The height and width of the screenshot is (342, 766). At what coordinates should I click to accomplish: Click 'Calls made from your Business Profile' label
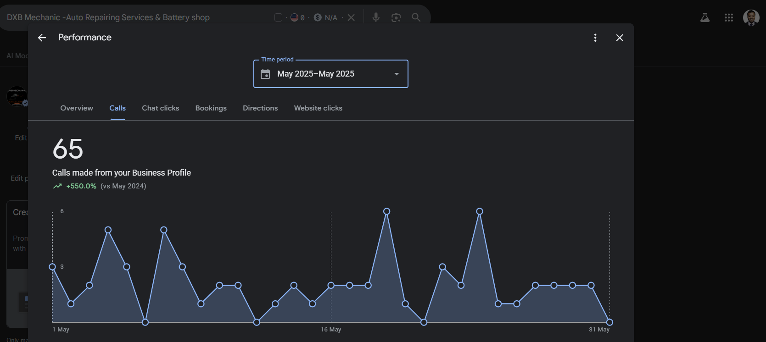click(122, 173)
